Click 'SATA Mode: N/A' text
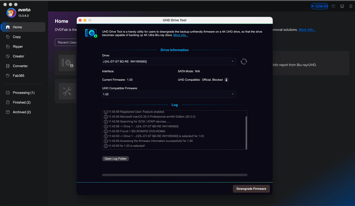Viewport: 355px width, 206px height. (x=189, y=71)
